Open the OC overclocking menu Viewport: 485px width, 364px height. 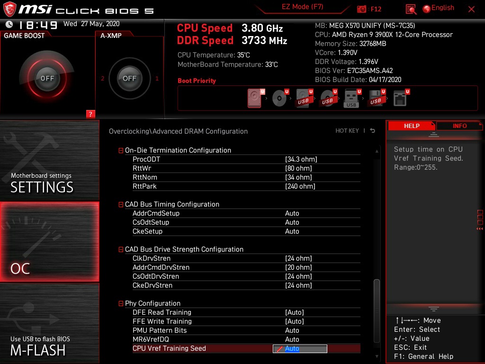tap(49, 242)
